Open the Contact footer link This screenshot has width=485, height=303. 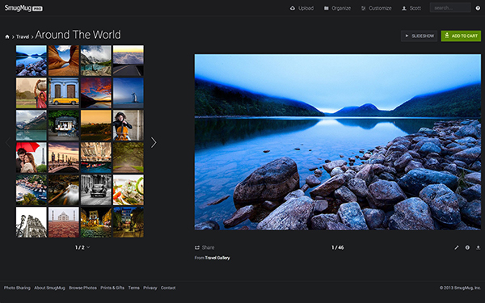click(168, 288)
